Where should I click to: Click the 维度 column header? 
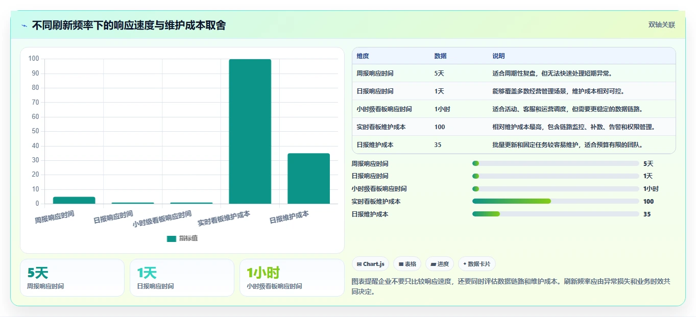363,56
